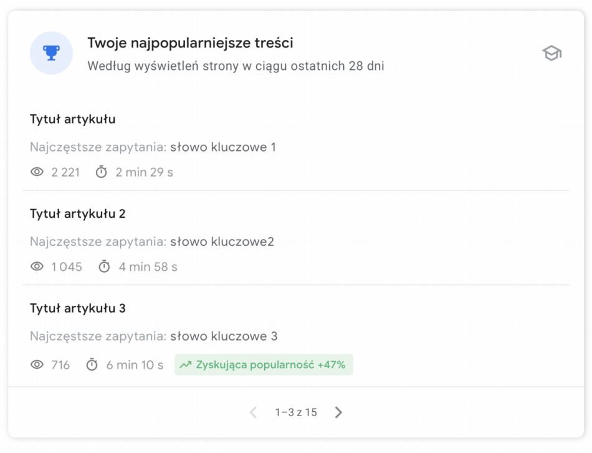Click the trending arrow icon in green badge
Image resolution: width=592 pixels, height=453 pixels.
coord(185,365)
